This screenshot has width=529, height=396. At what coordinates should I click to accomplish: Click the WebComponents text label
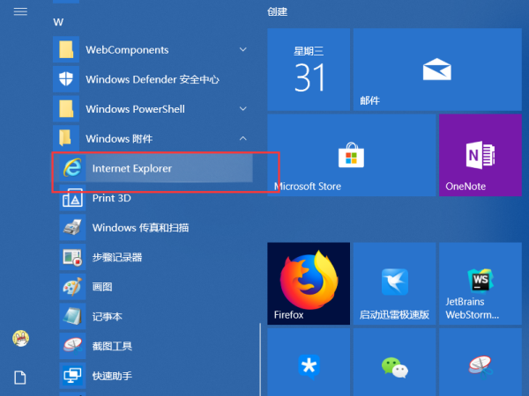click(127, 50)
